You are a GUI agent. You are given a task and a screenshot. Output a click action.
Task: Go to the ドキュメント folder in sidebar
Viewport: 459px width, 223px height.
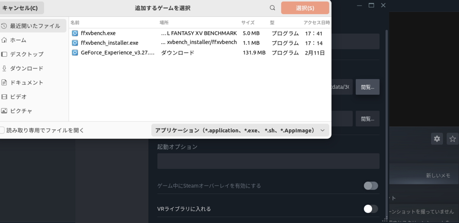point(32,83)
